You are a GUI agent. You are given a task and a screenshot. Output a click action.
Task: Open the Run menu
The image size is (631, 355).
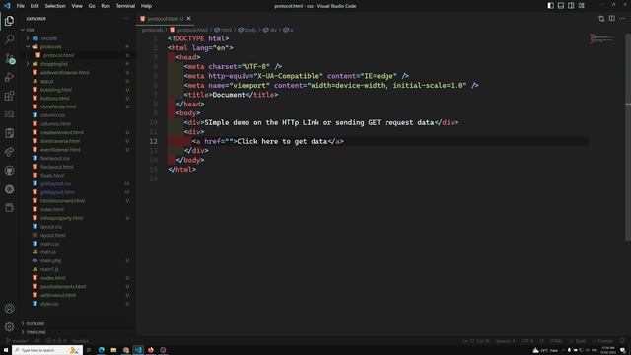(105, 6)
